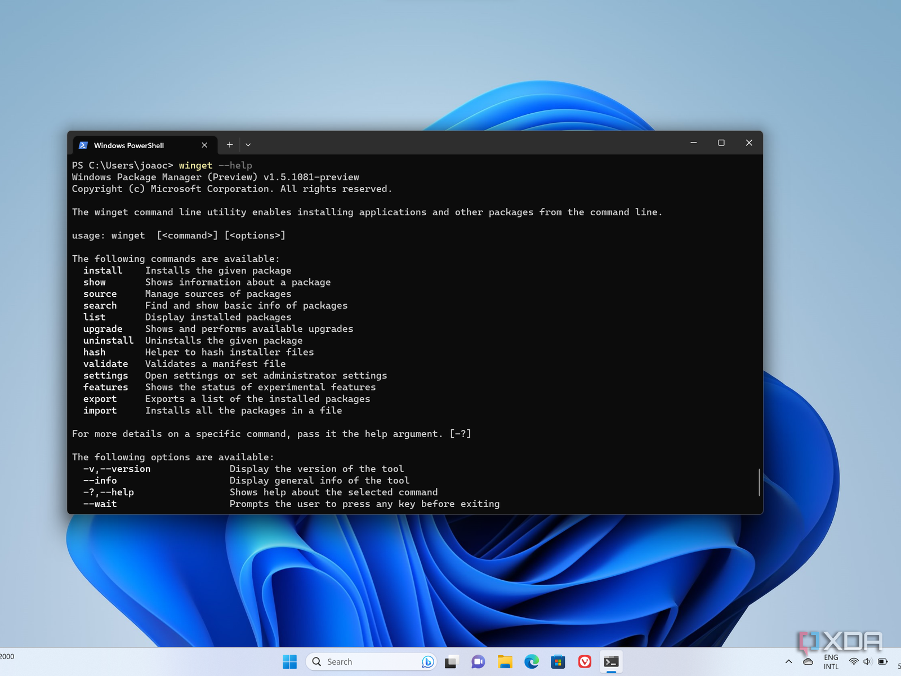Screen dimensions: 901x676
Task: Launch Teams Chat from the taskbar
Action: click(478, 662)
